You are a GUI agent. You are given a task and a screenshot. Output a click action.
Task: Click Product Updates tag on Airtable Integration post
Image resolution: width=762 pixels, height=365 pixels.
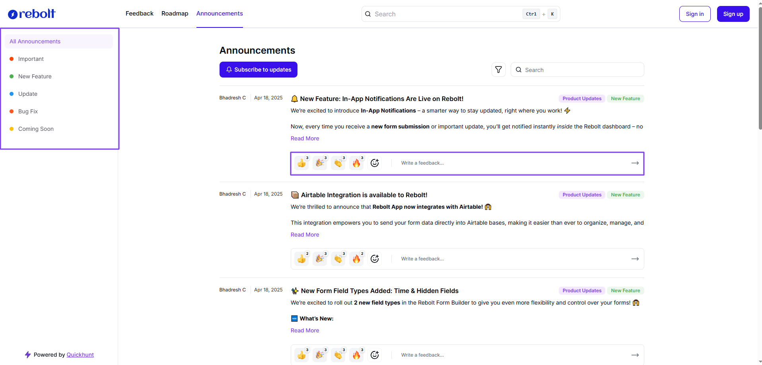(x=582, y=195)
